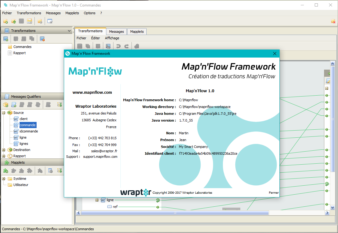
Task: Select the Rapport transformation under Commandes
Action: 20,53
